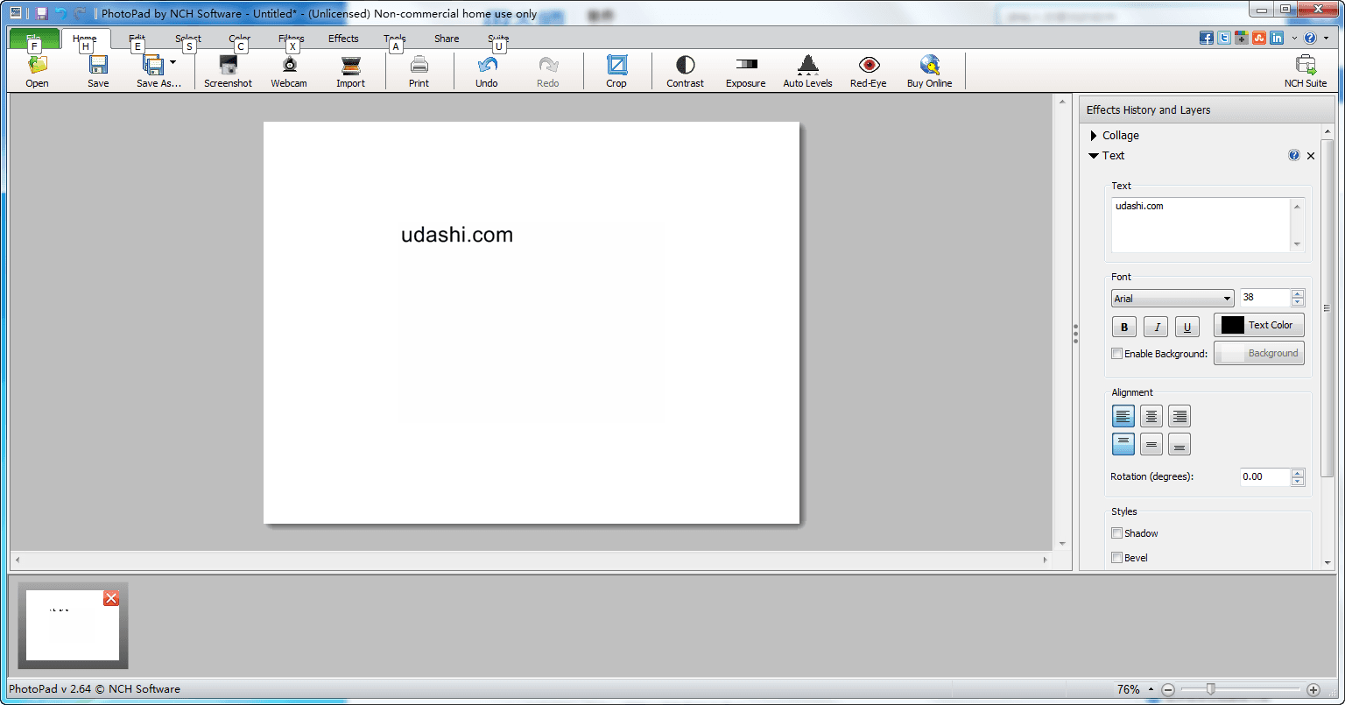Select the image thumbnail in the tray
1345x705 pixels.
(x=73, y=625)
